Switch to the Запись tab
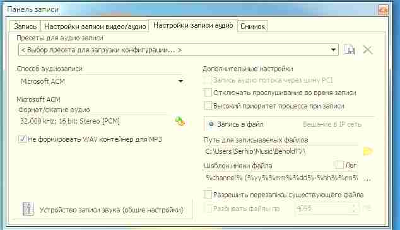 25,26
